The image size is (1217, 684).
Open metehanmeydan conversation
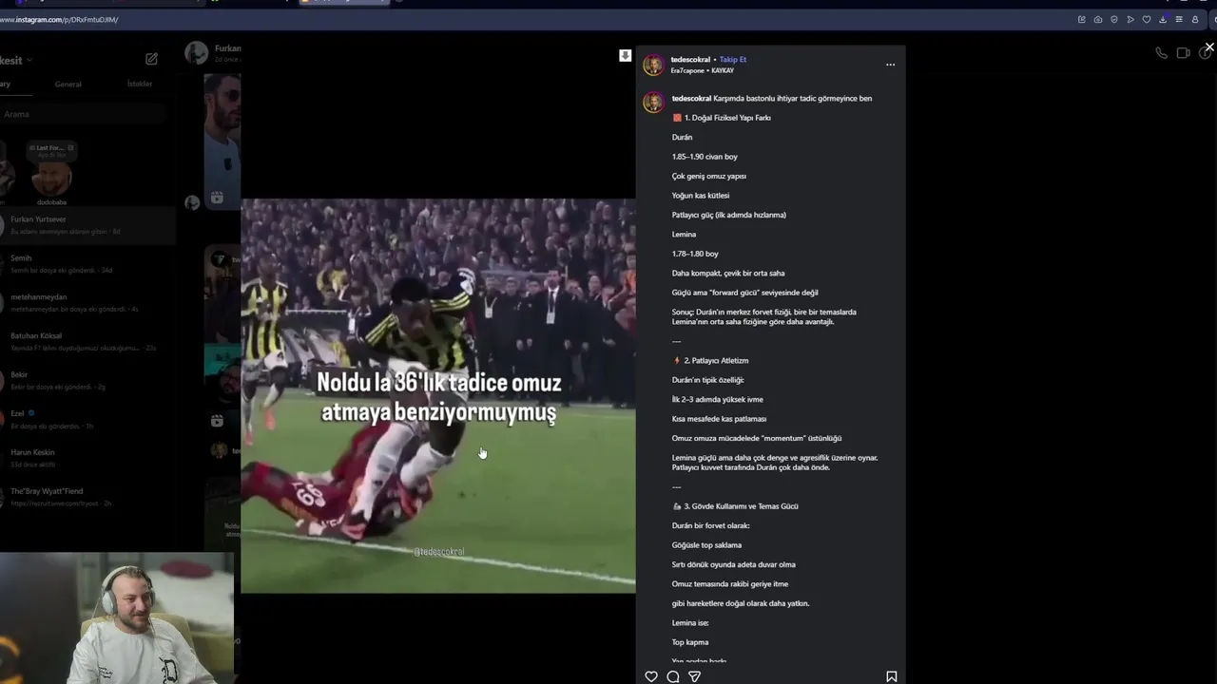click(x=87, y=303)
